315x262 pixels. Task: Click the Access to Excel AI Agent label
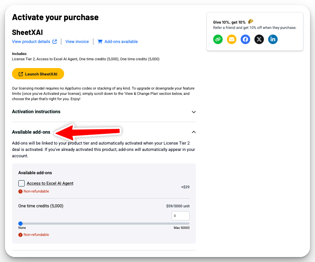(x=50, y=183)
